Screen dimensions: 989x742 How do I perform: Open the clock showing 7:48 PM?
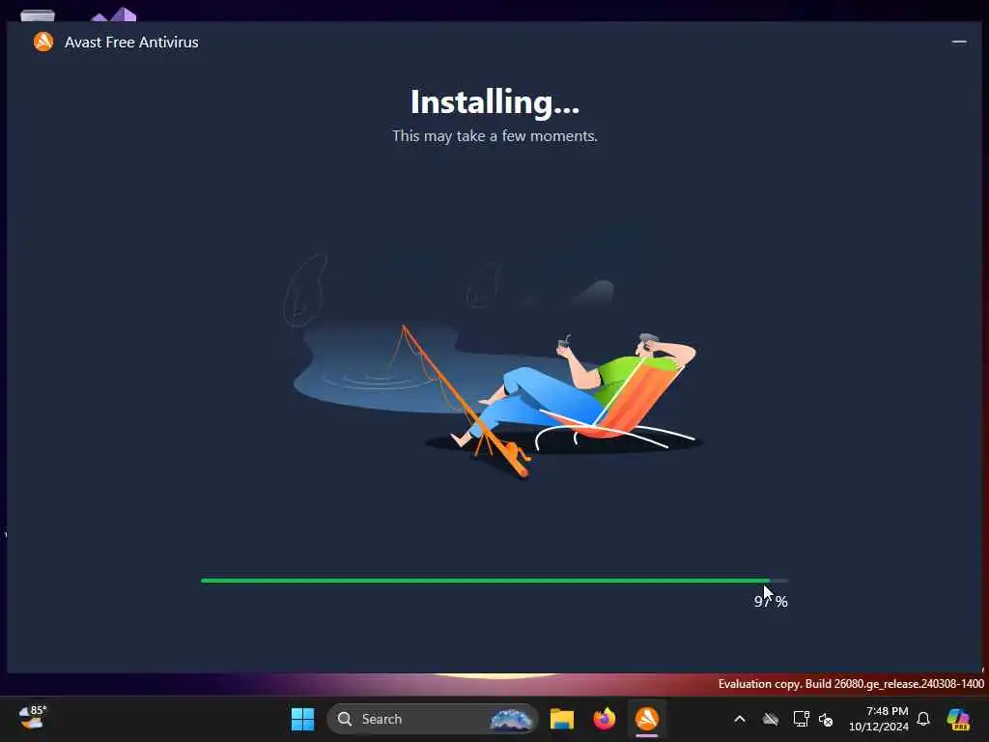(879, 719)
